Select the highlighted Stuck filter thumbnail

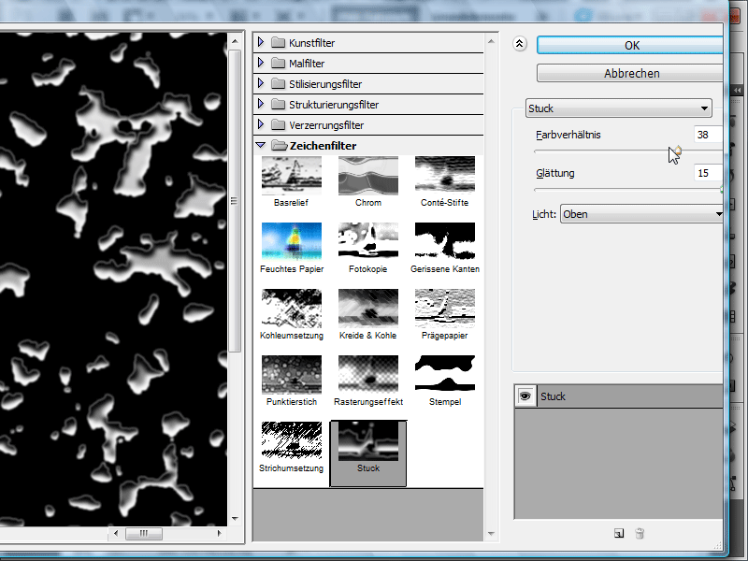coord(368,441)
